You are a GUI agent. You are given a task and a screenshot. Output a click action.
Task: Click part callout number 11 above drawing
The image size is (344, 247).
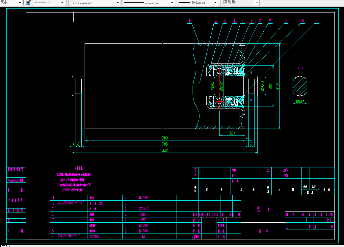click(316, 21)
